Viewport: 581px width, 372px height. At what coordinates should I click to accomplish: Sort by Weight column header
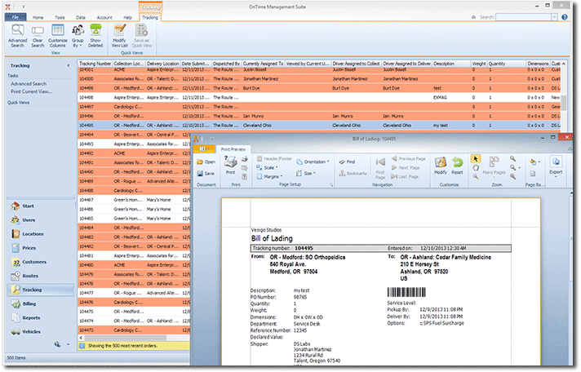[x=479, y=64]
